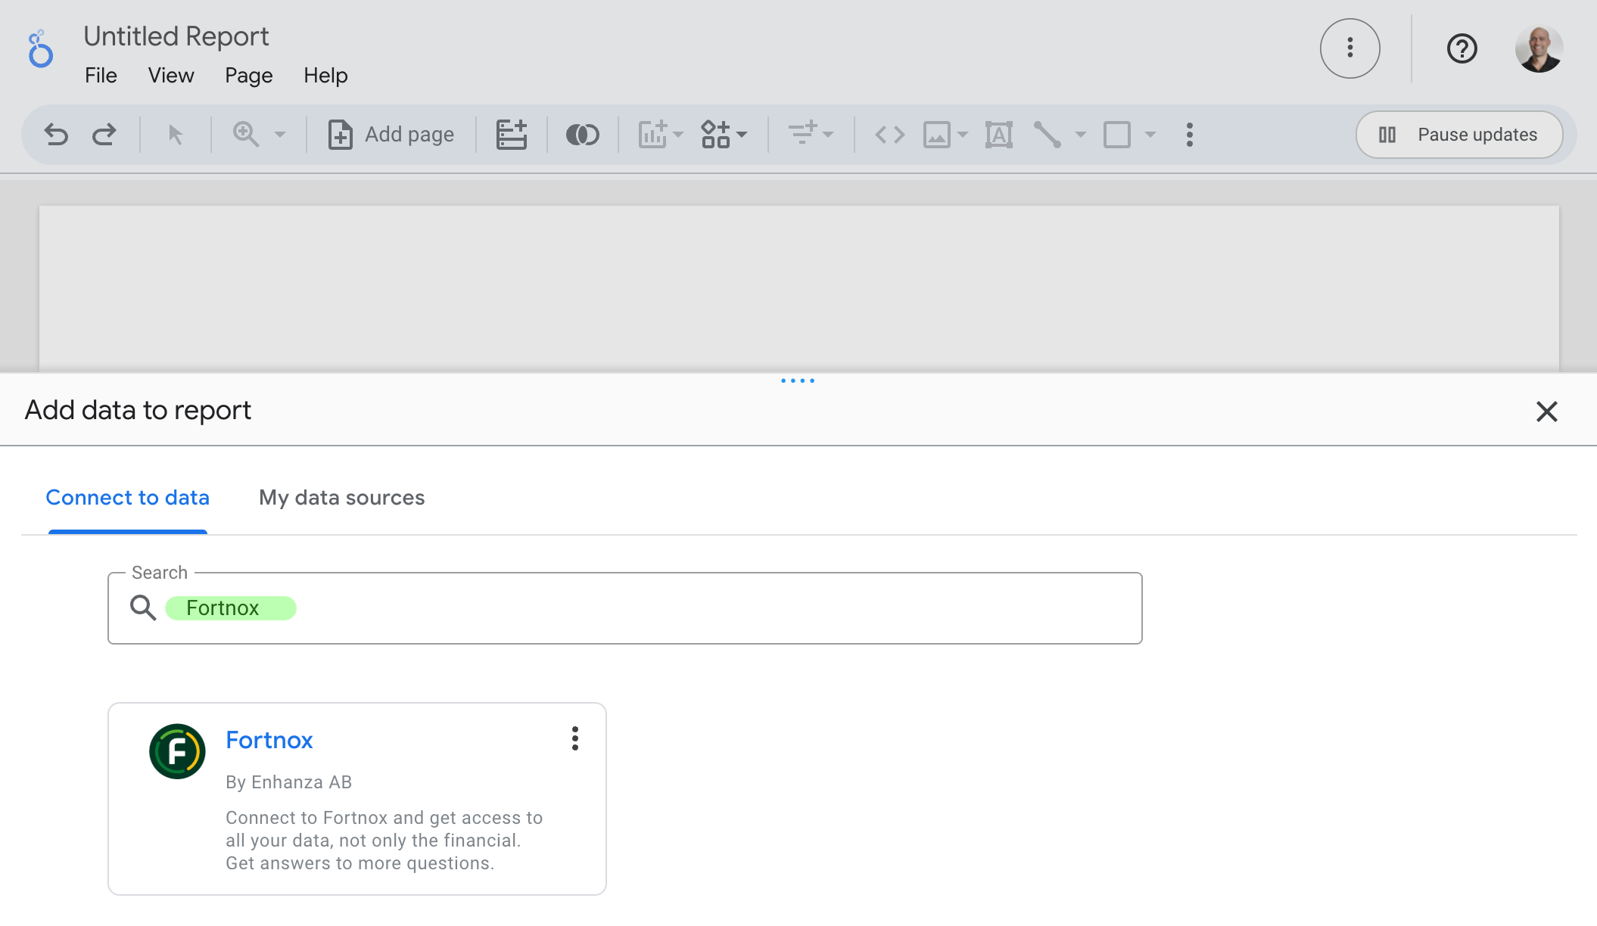Open the File menu

[101, 76]
